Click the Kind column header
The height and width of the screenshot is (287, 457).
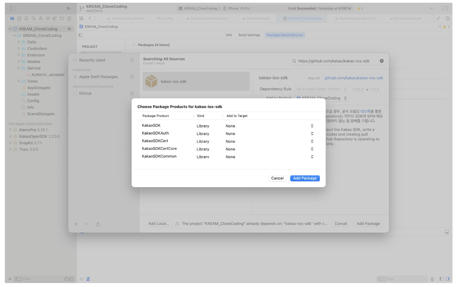[201, 116]
